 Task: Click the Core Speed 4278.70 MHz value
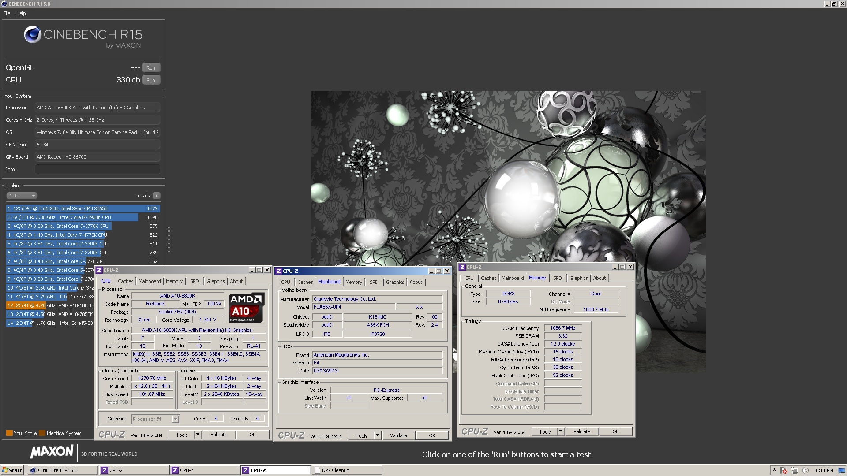[152, 379]
